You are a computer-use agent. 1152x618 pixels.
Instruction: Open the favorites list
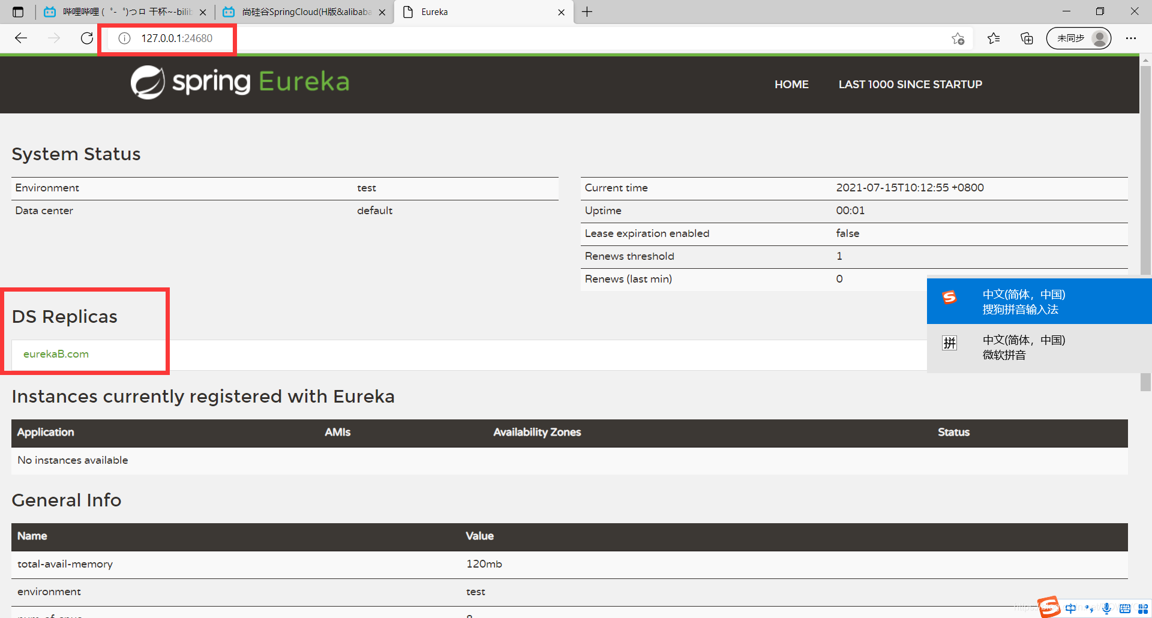[x=994, y=38]
